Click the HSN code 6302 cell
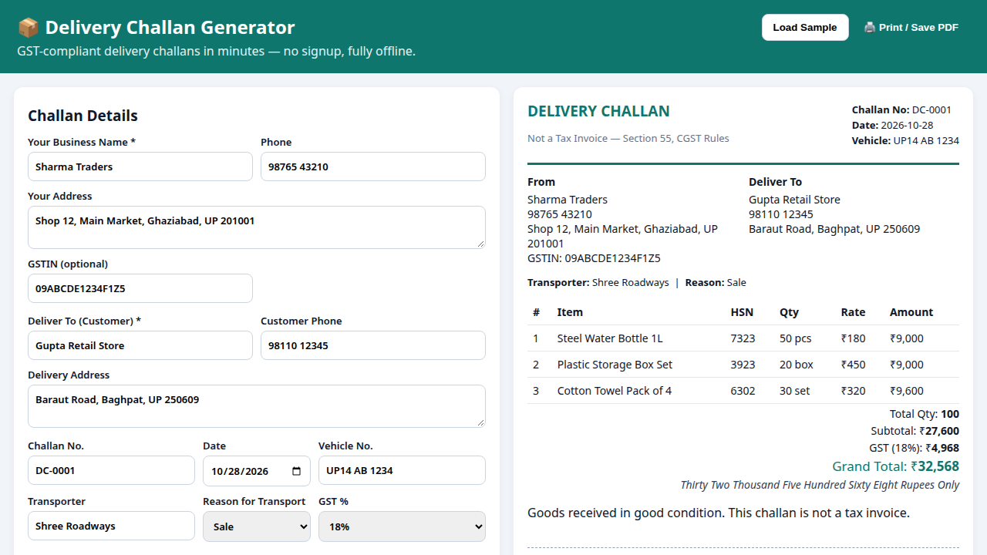987x555 pixels. pyautogui.click(x=743, y=391)
